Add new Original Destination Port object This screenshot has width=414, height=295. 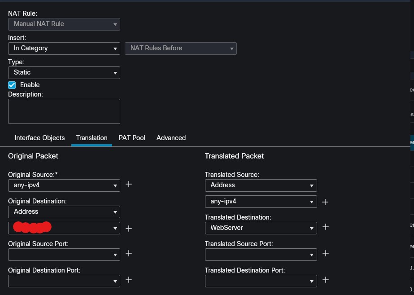pyautogui.click(x=129, y=280)
